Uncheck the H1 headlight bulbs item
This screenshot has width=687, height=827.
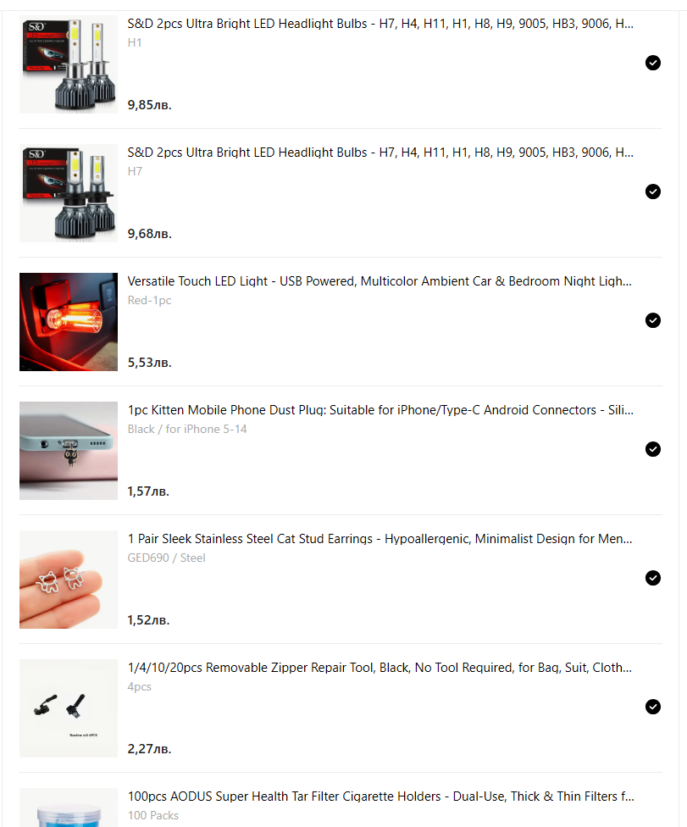point(653,63)
